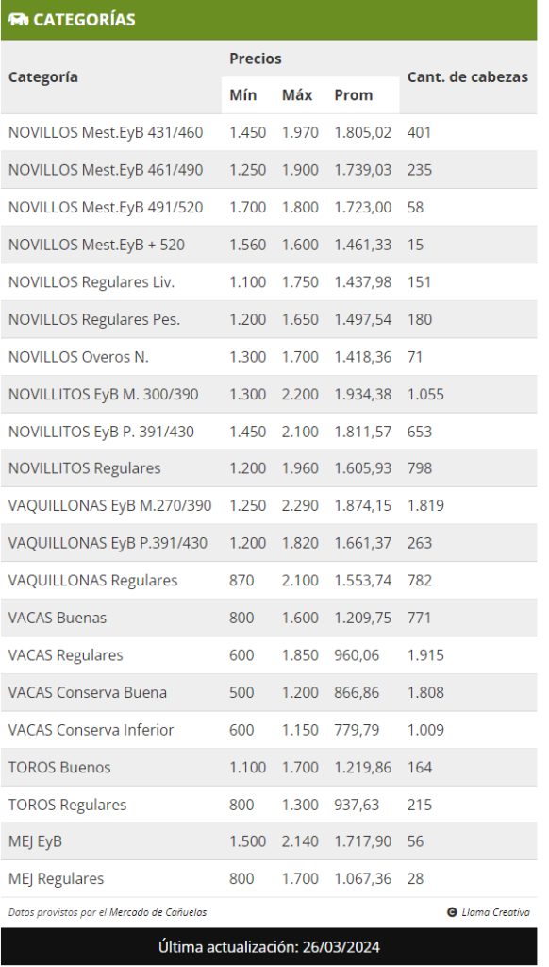This screenshot has width=549, height=967.
Task: Select the VACAS Conserva Inferior row
Action: coord(269,730)
